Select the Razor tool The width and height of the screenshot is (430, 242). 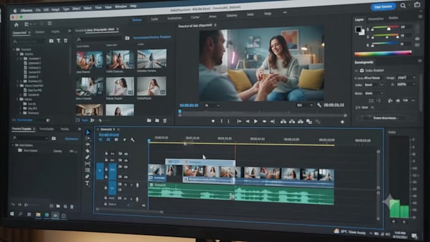[88, 151]
